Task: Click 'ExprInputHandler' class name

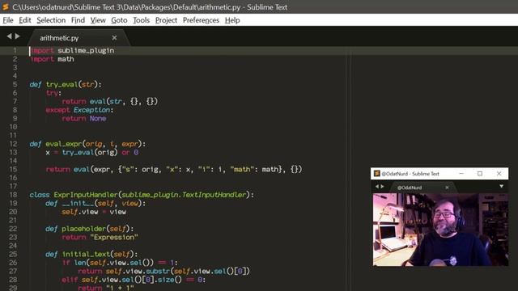Action: pyautogui.click(x=86, y=195)
